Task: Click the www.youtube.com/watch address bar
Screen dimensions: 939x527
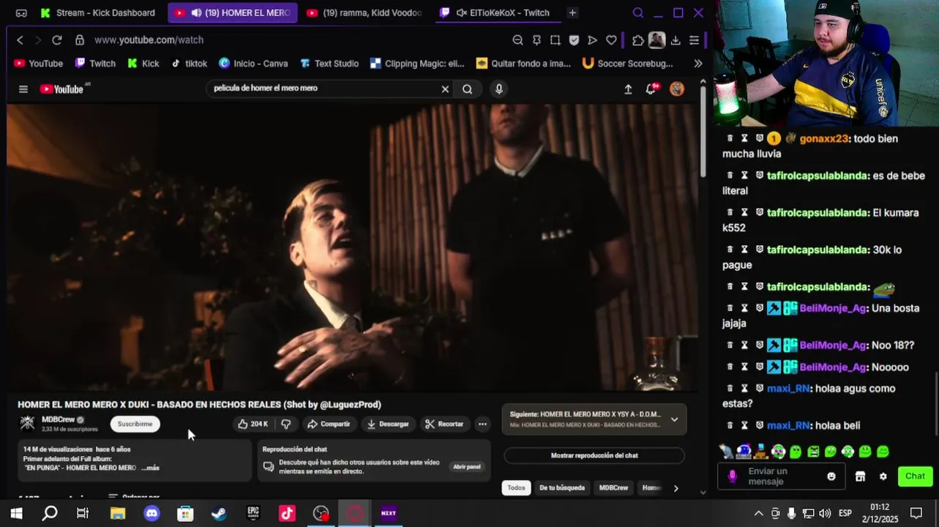Action: (149, 40)
